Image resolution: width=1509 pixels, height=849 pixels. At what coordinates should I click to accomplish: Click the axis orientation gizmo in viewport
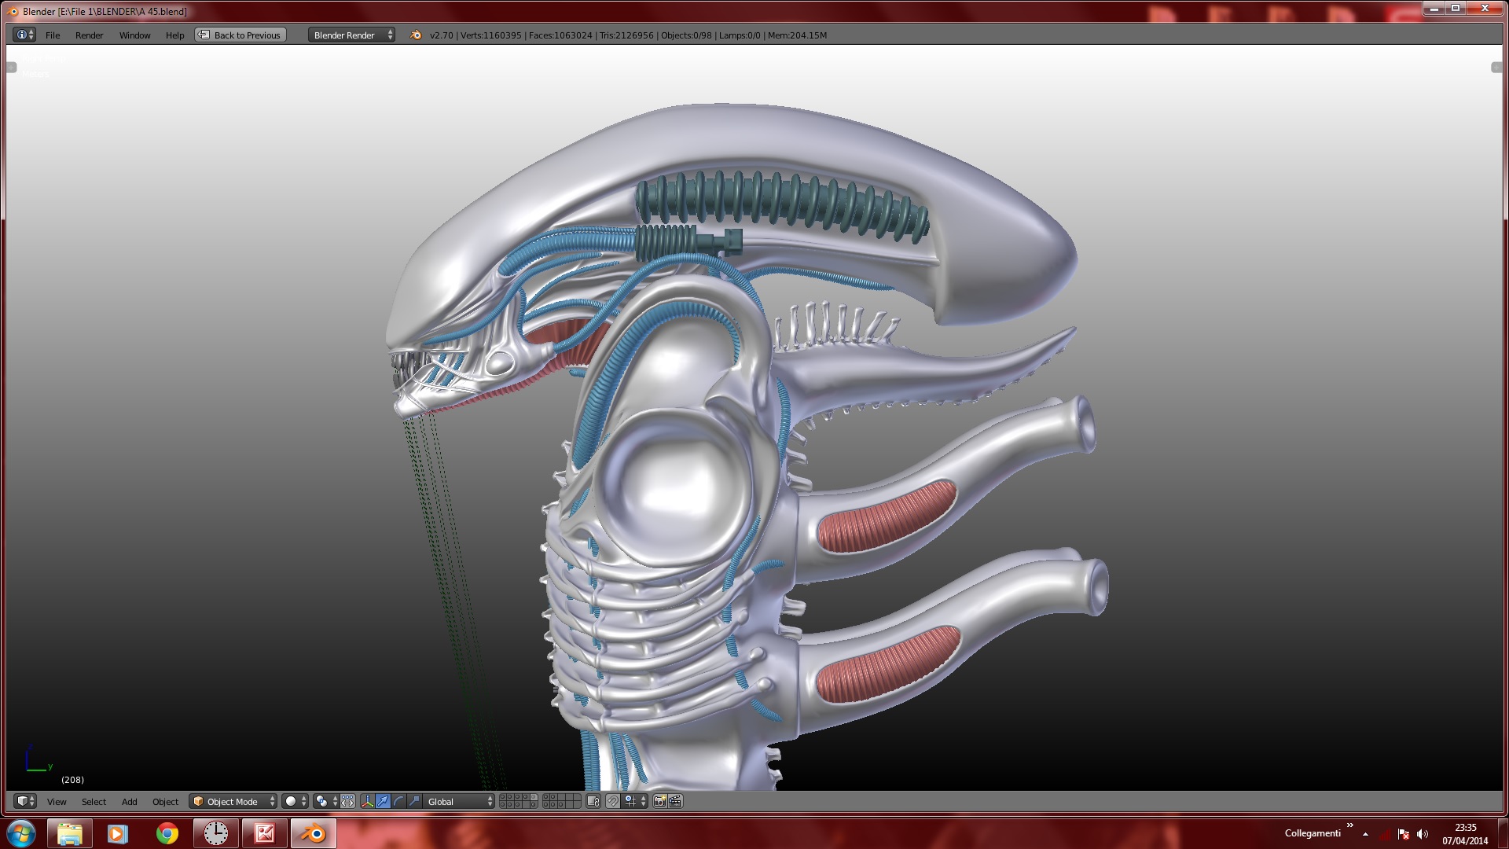coord(38,759)
